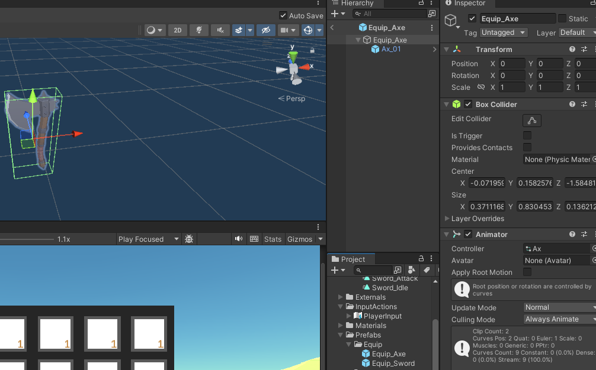Toggle Gizmos button in Game view

point(300,239)
